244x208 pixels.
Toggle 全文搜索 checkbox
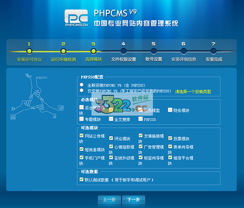(111, 119)
